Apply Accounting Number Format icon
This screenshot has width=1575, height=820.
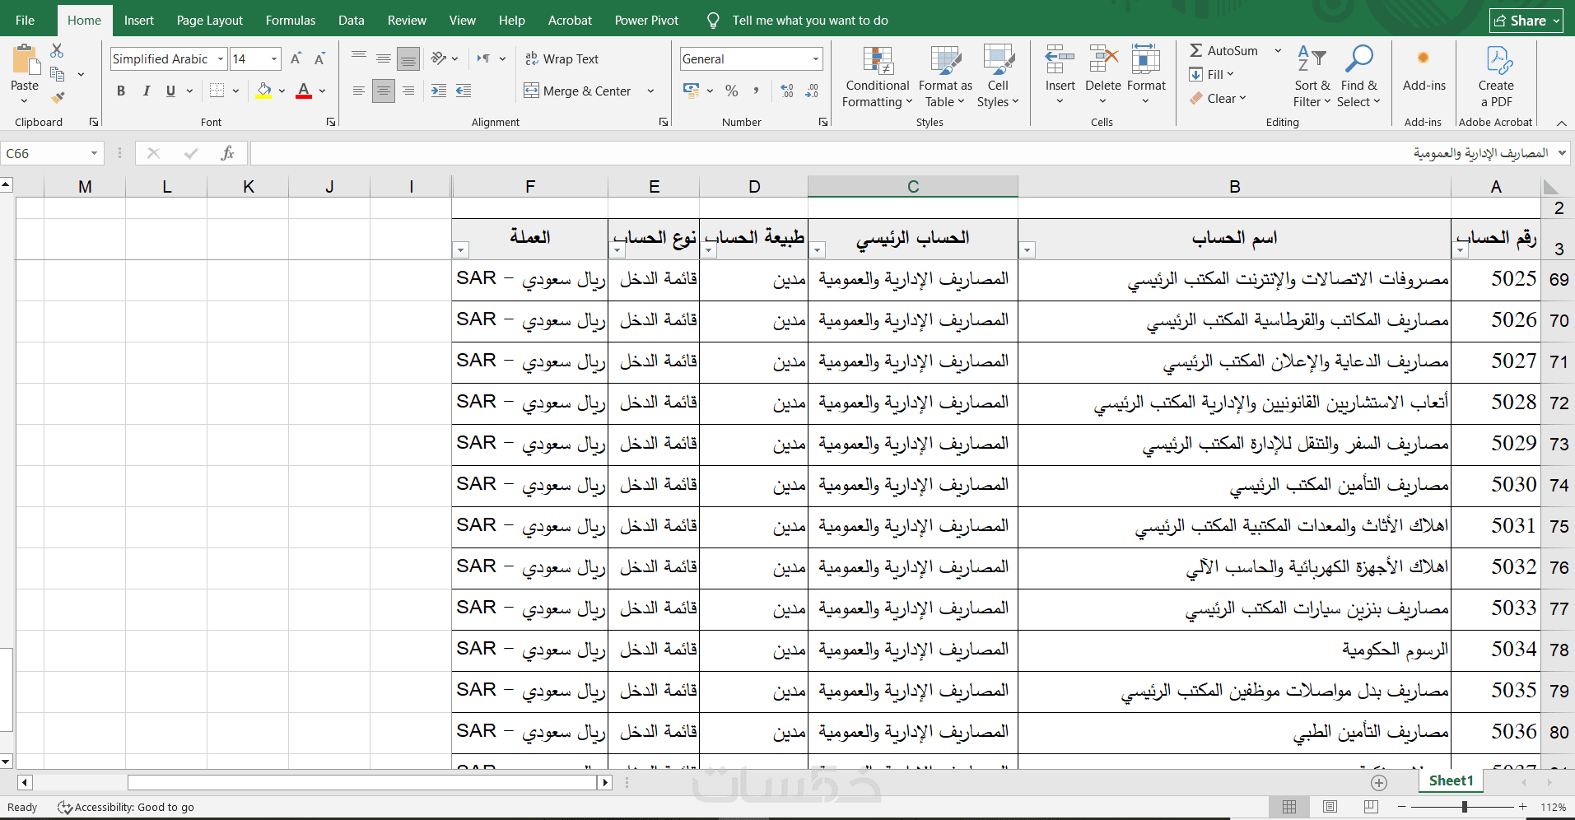(691, 91)
